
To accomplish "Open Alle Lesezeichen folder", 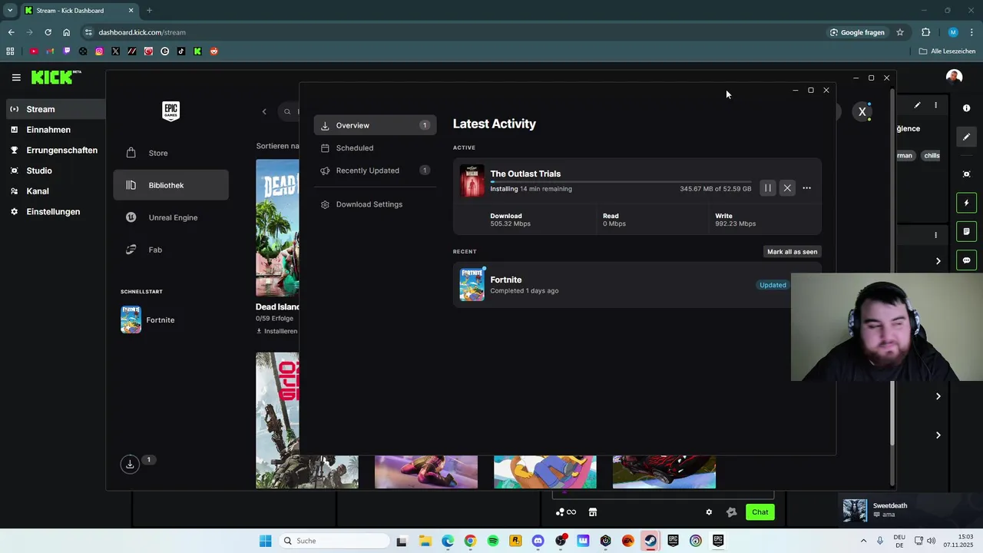I will [947, 51].
